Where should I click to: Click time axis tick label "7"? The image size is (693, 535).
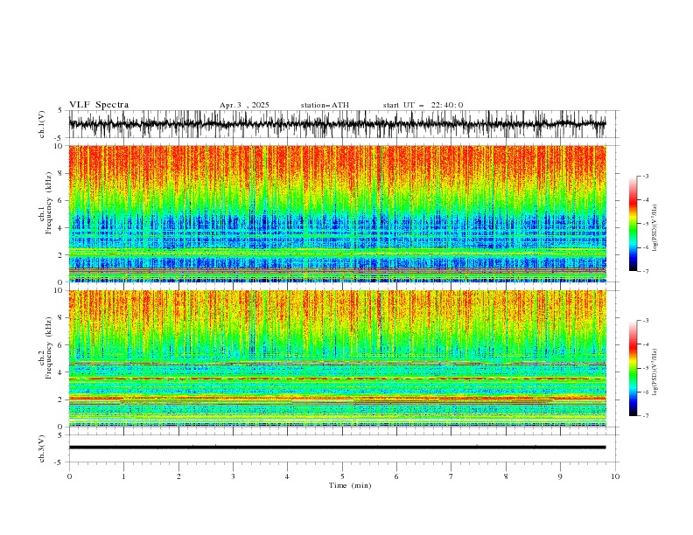pyautogui.click(x=451, y=476)
